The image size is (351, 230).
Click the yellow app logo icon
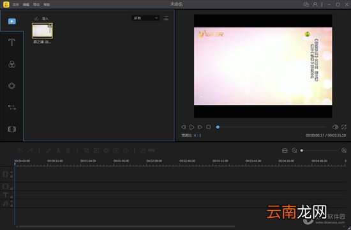tap(6, 4)
